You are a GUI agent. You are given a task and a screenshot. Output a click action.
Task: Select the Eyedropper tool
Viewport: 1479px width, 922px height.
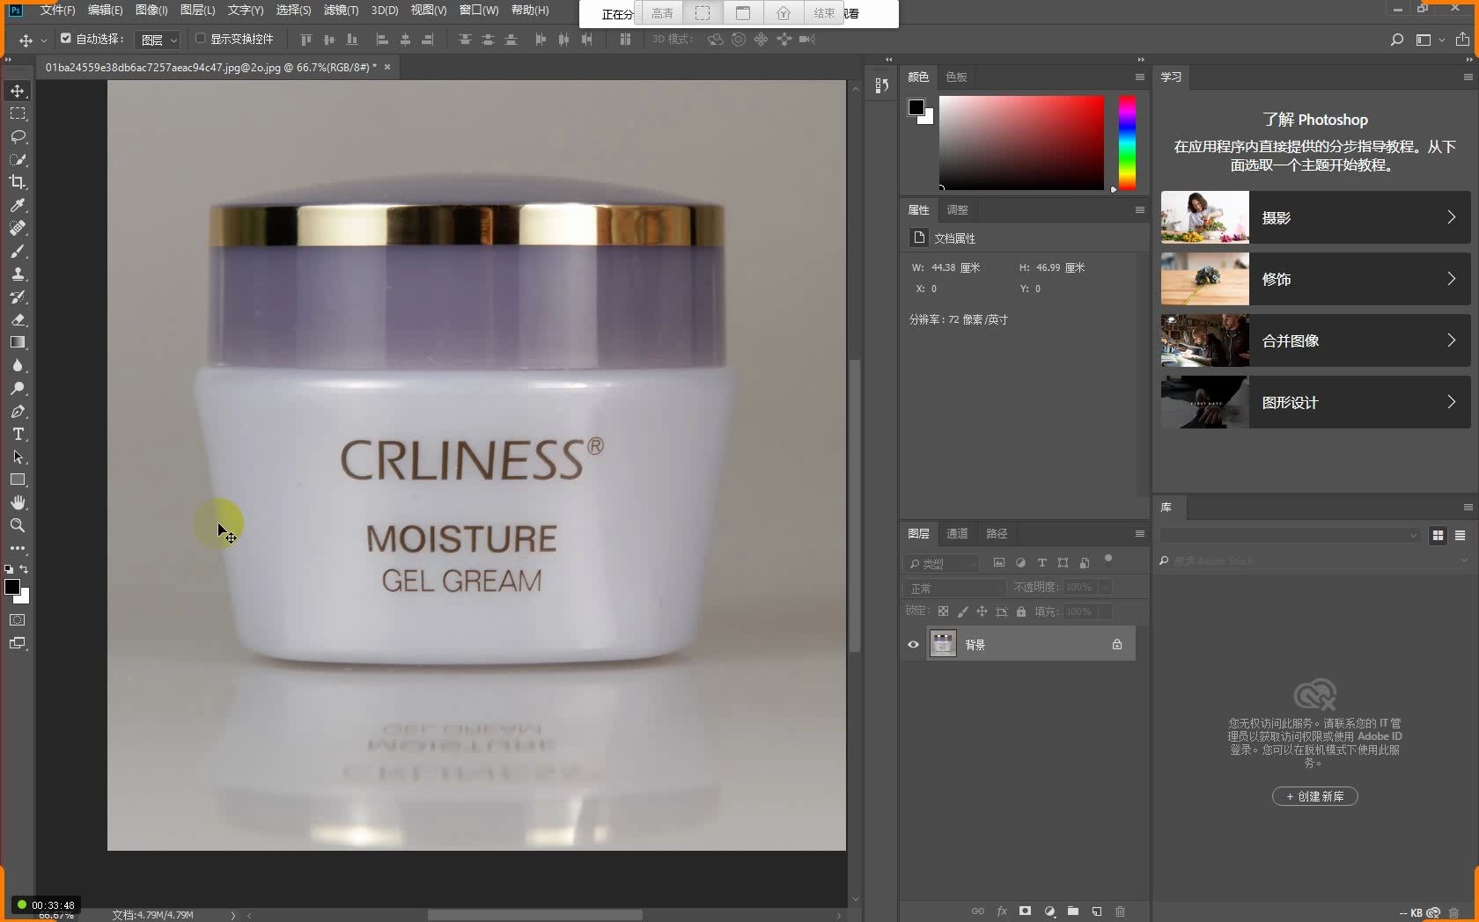click(18, 205)
